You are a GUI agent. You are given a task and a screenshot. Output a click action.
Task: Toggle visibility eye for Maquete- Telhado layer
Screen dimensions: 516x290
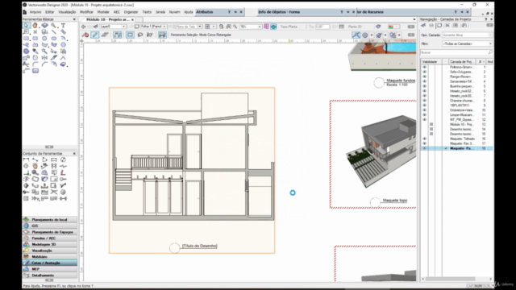425,139
